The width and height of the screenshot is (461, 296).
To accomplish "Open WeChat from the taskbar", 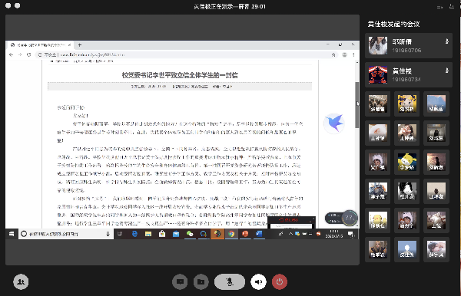I will point(190,234).
